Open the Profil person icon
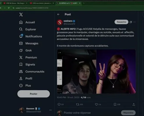This screenshot has width=144, height=116. click(21, 78)
